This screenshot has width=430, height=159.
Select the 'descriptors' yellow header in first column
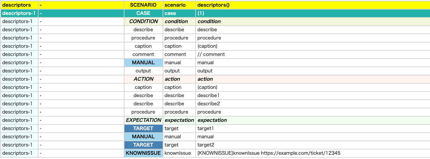[19, 5]
